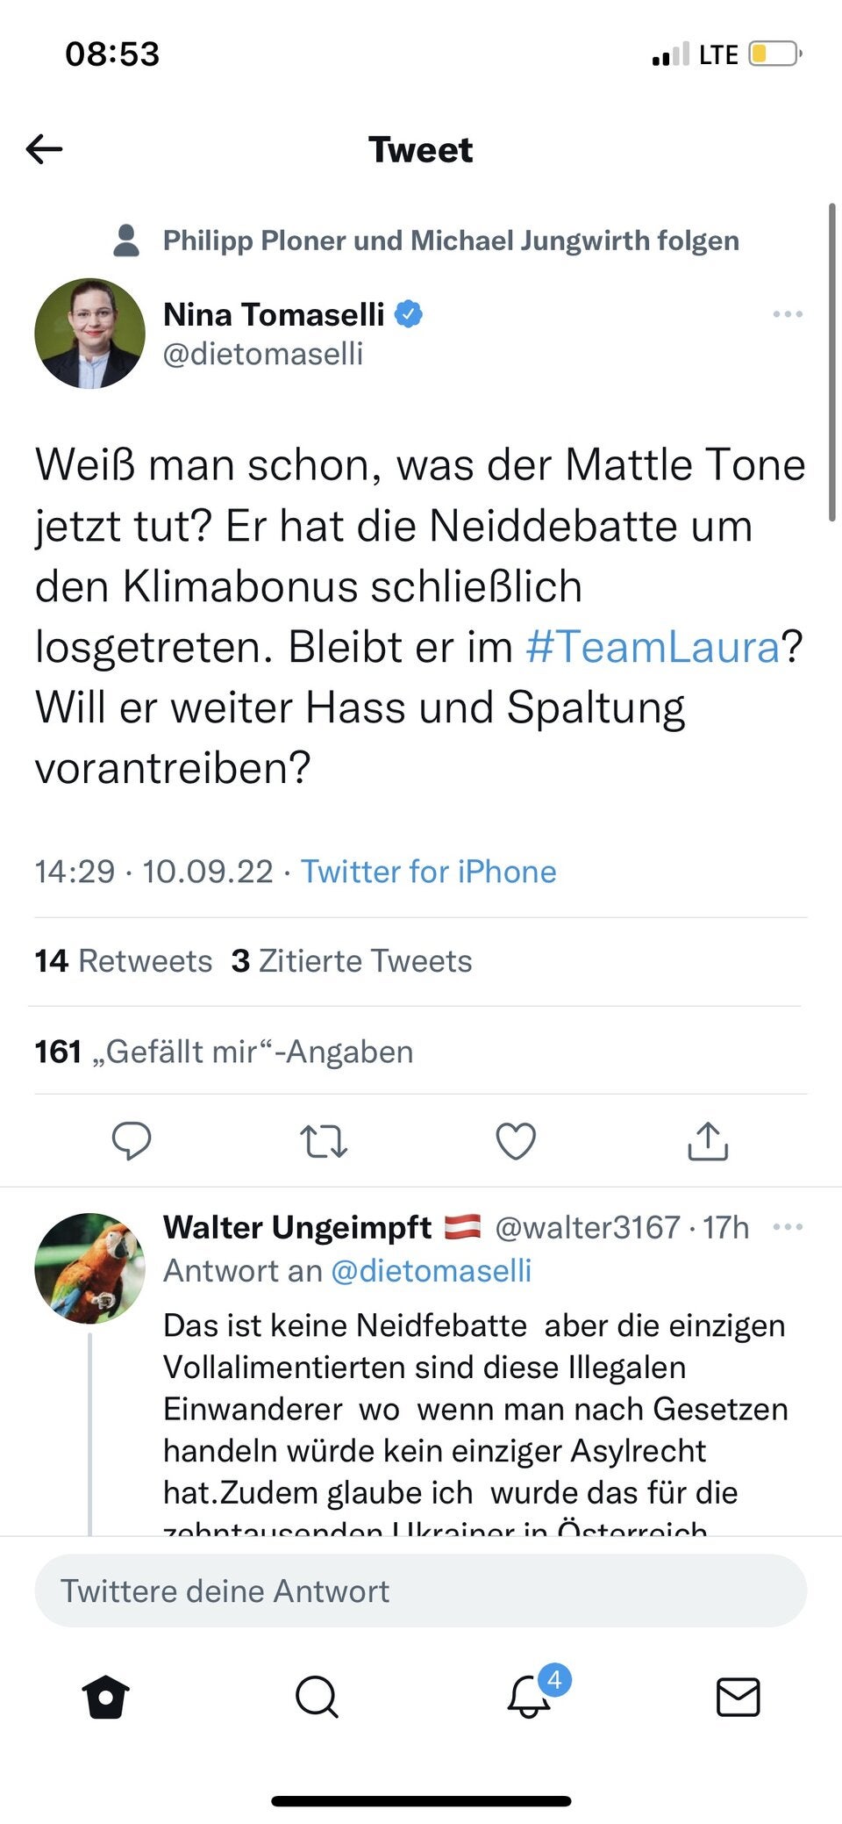Open Twitter search via magnifier icon

317,1697
